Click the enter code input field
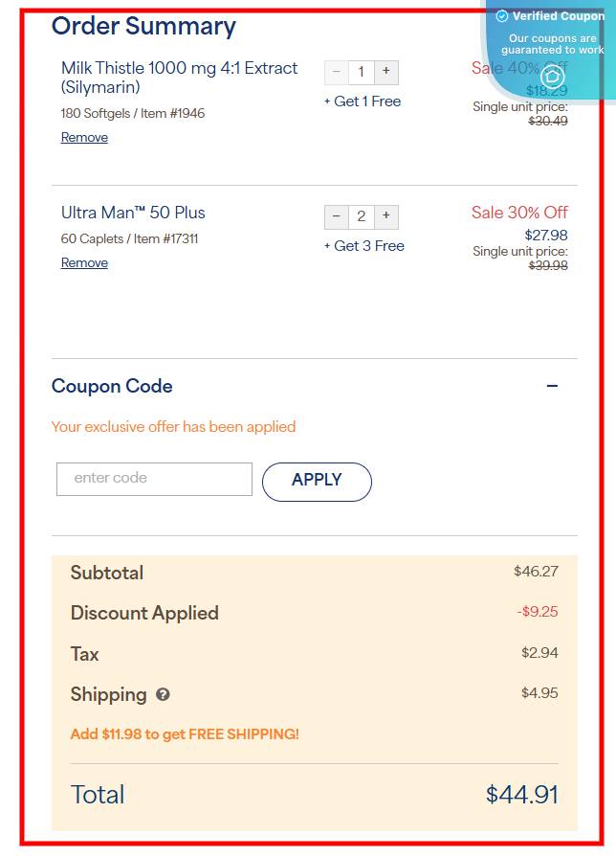This screenshot has width=616, height=857. click(x=153, y=479)
